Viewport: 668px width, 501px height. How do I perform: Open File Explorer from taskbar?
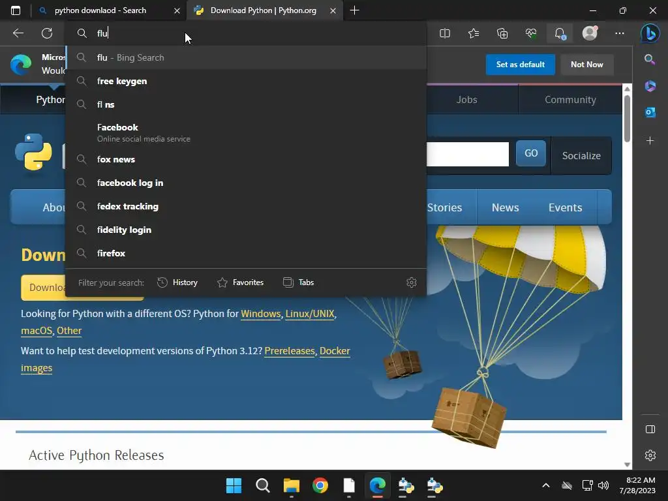click(292, 485)
